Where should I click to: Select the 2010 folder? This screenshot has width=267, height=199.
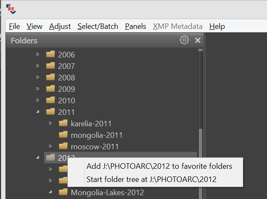[66, 100]
